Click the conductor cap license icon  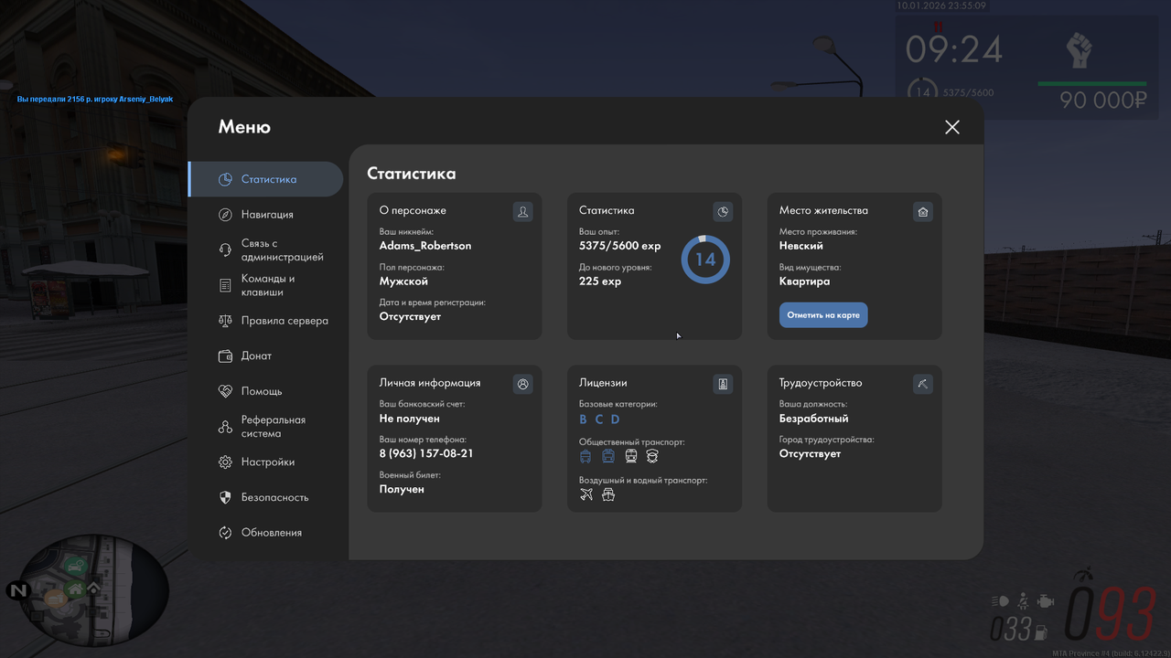click(652, 456)
